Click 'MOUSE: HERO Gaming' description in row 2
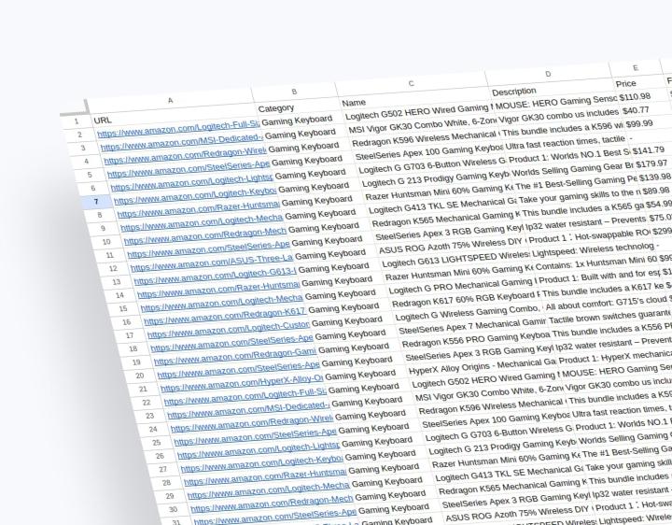This screenshot has height=525, width=672. pos(556,104)
